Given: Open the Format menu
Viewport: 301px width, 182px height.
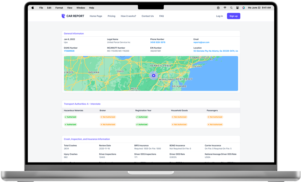Looking at the screenshot, I should 59,8.
